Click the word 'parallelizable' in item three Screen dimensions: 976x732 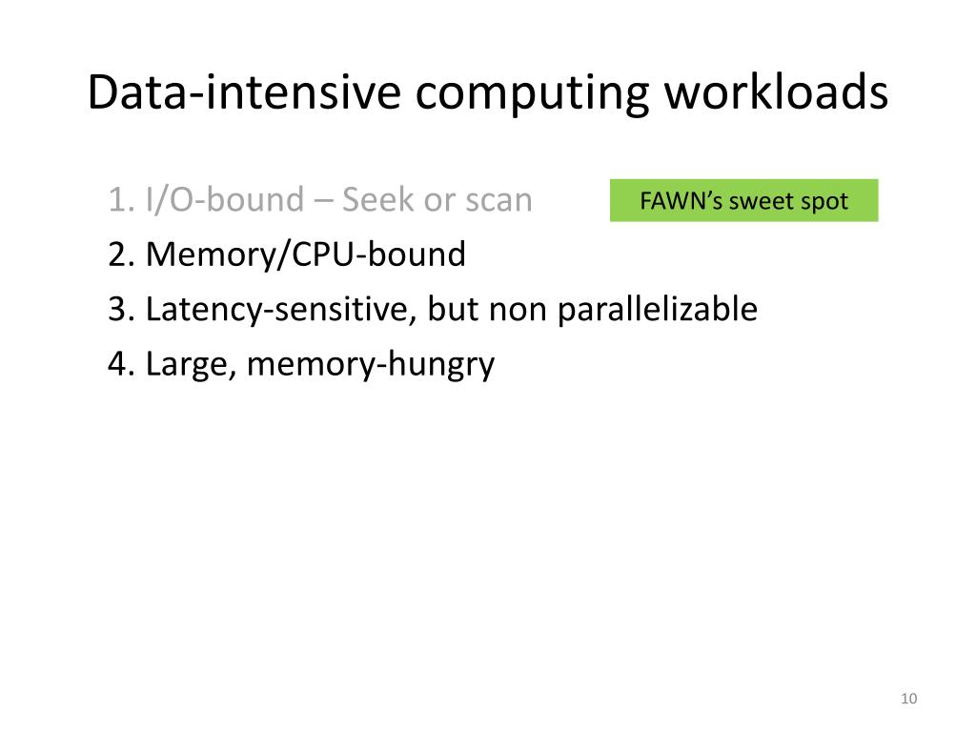pos(658,310)
